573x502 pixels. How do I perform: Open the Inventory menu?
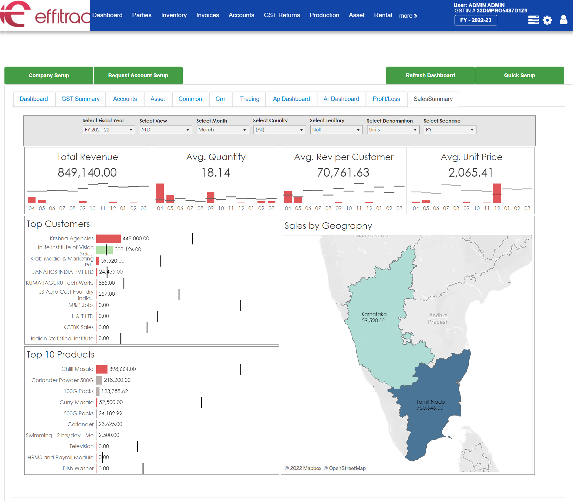[x=174, y=15]
